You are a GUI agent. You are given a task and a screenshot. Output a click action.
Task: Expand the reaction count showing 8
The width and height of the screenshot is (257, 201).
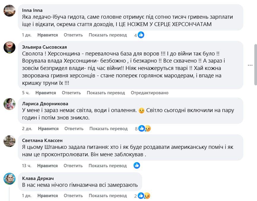135,128
